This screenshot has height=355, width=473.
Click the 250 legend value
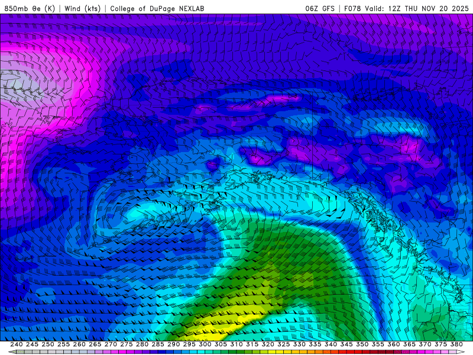click(48, 344)
